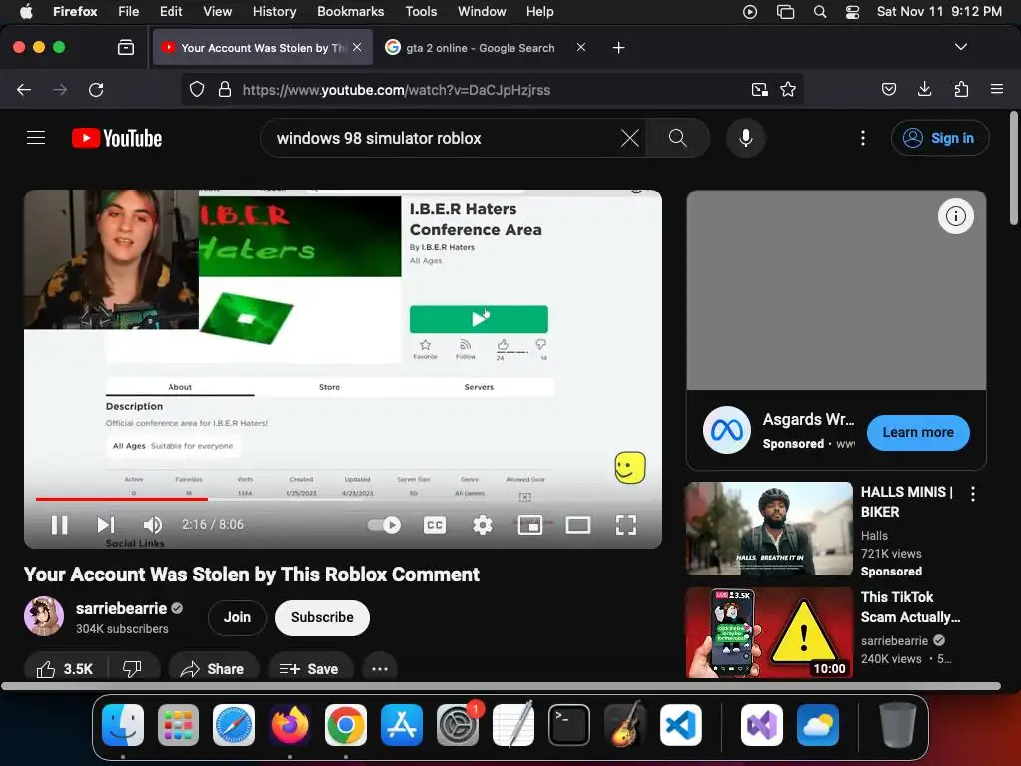Click Learn more on Asgards ad

pos(918,433)
